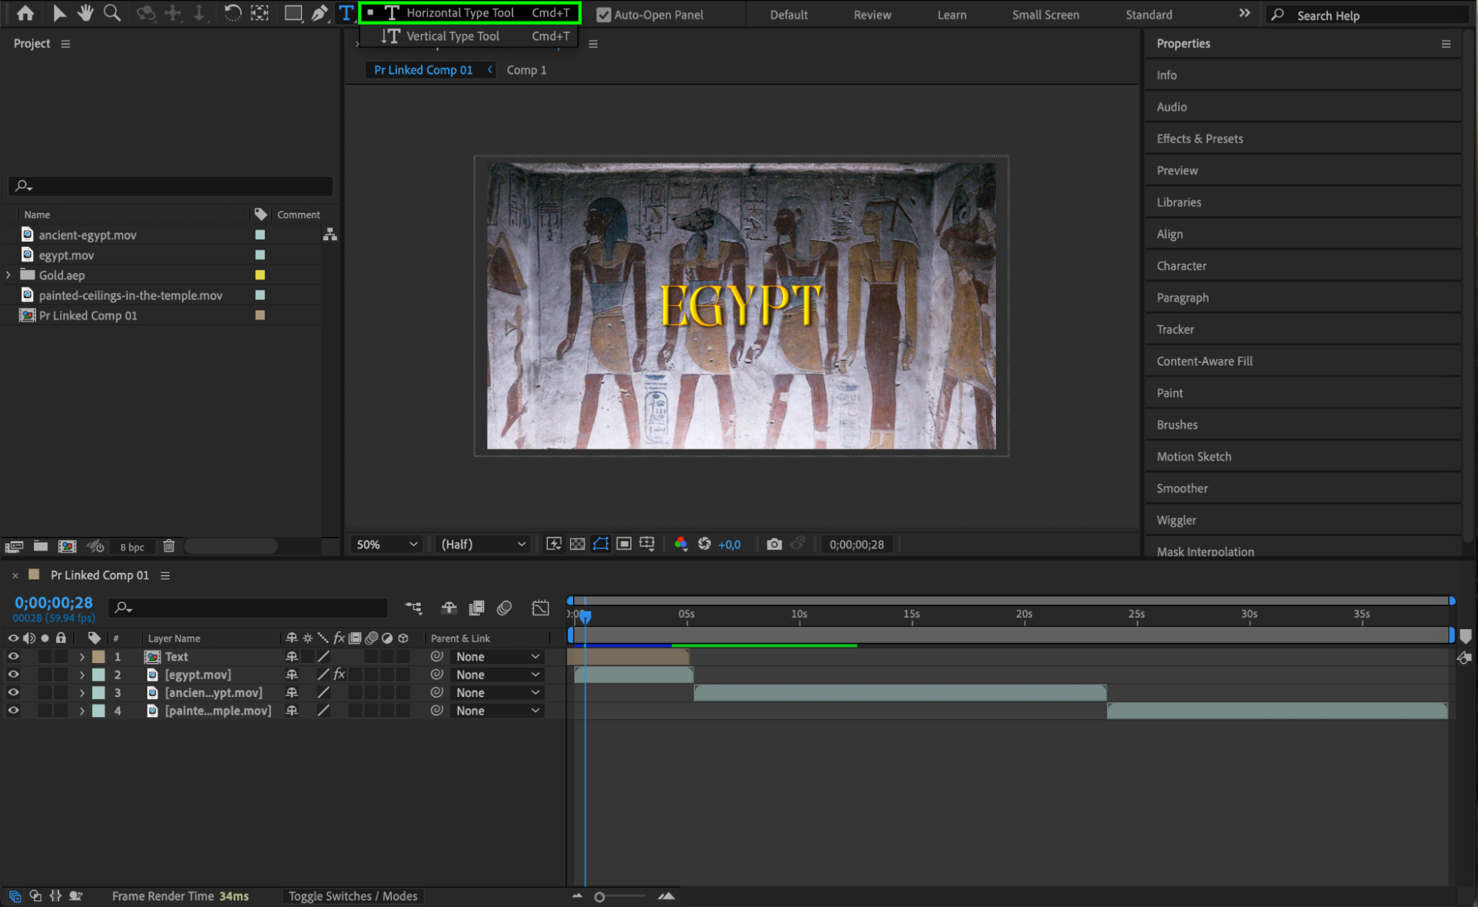Viewport: 1478px width, 907px height.
Task: Click Toggle Switches / Modes button
Action: (x=353, y=896)
